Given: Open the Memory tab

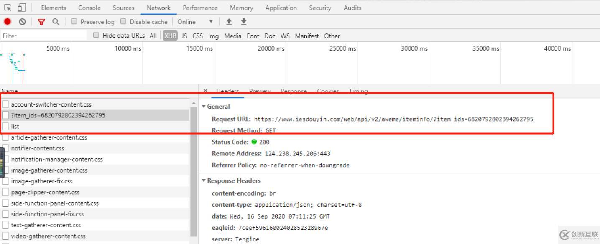Looking at the screenshot, I should click(241, 8).
